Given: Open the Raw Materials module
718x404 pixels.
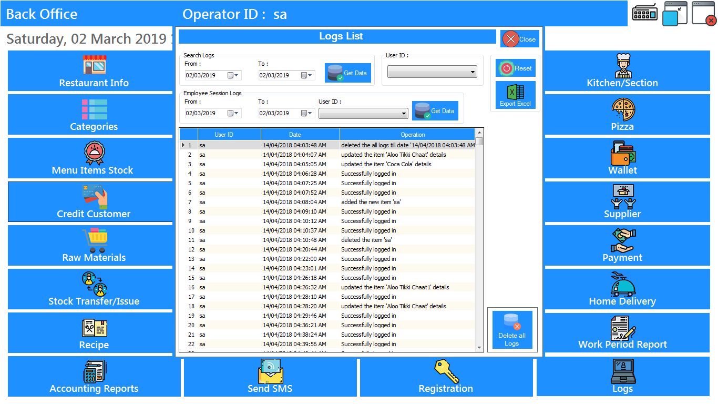Looking at the screenshot, I should [94, 246].
